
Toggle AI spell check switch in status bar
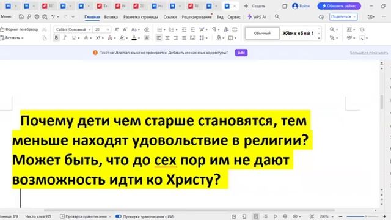(119, 216)
